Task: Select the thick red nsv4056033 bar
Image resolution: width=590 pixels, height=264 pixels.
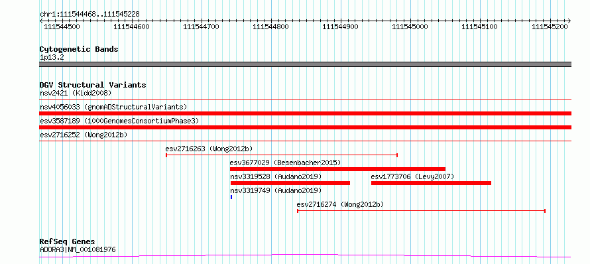Action: point(305,113)
